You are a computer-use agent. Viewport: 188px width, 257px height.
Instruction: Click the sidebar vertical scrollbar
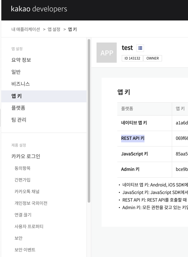click(x=89, y=121)
